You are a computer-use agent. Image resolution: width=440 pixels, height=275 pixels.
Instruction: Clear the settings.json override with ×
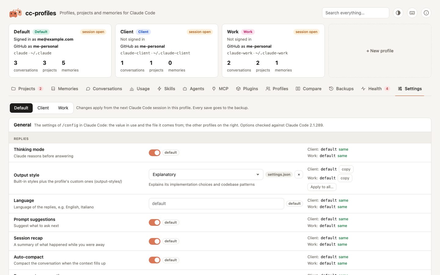coord(299,174)
